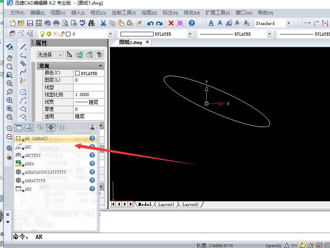330x248 pixels.
Task: Choose ARCTEXT command suggestion
Action: click(56, 155)
